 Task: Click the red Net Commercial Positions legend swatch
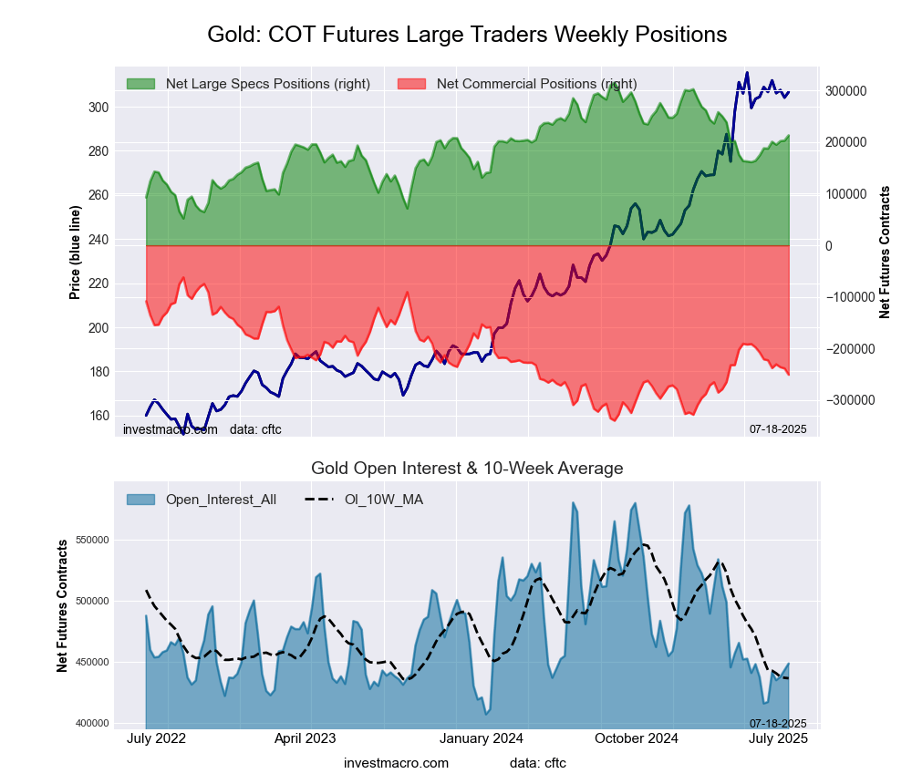pyautogui.click(x=412, y=84)
